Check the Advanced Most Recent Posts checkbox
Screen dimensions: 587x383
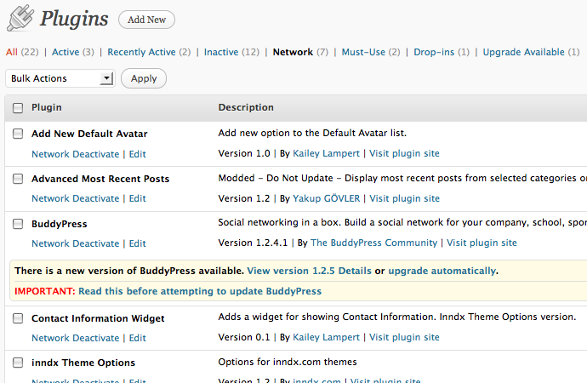18,179
